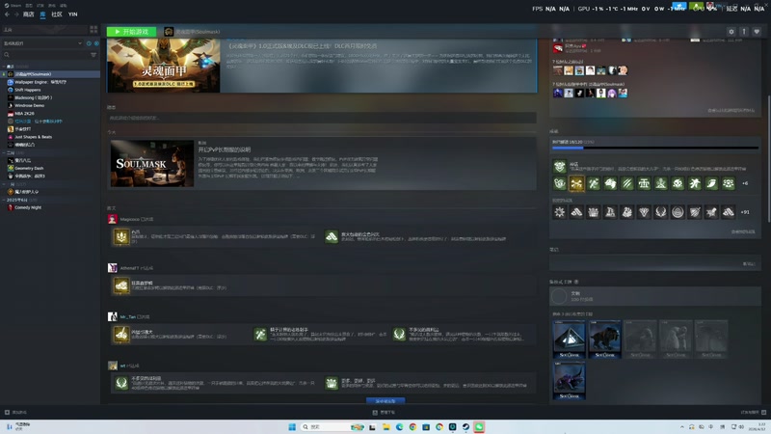Toggle favorite heart icon
This screenshot has width=771, height=434.
pos(757,32)
